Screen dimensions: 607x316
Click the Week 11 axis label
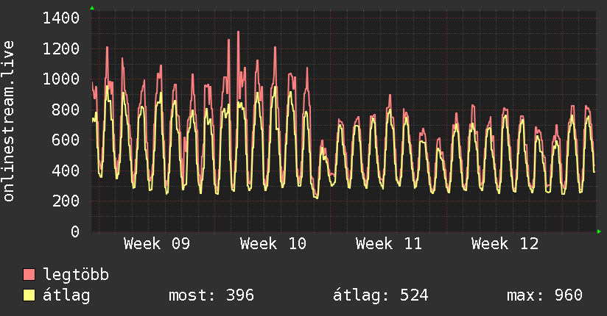[x=389, y=244]
